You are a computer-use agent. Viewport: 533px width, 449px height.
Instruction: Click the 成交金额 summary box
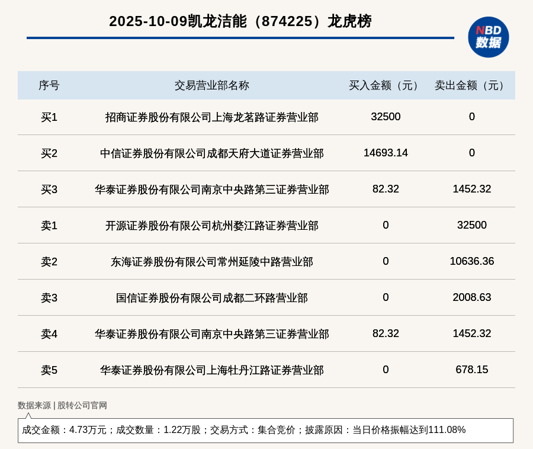(265, 430)
